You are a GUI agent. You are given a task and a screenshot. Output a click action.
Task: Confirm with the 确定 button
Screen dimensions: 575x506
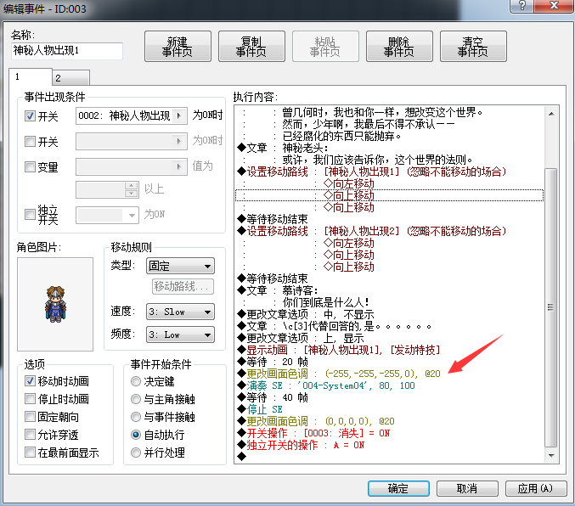(x=398, y=488)
